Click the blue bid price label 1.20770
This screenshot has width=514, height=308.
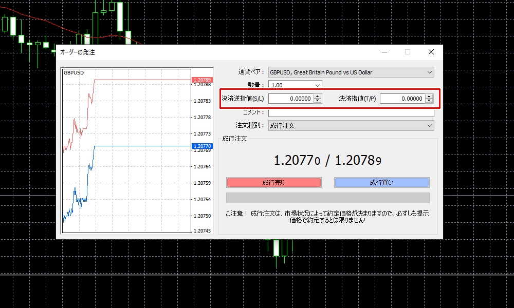[203, 146]
